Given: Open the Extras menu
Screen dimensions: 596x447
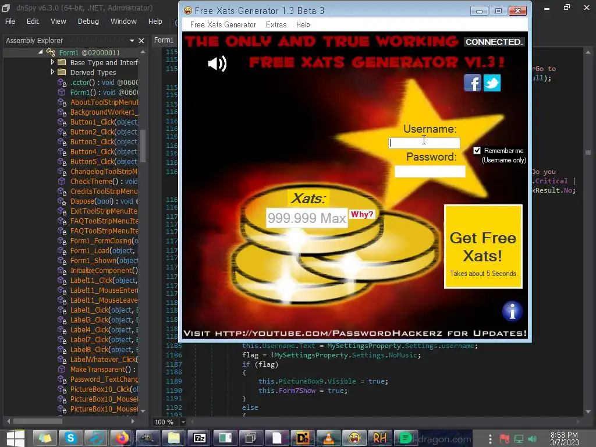Looking at the screenshot, I should (276, 24).
